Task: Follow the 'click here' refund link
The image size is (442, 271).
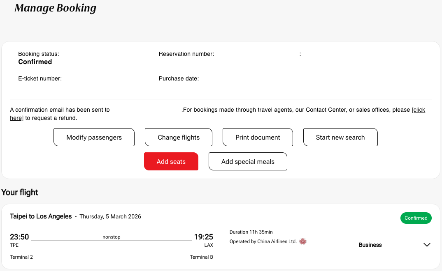Action: pyautogui.click(x=419, y=110)
